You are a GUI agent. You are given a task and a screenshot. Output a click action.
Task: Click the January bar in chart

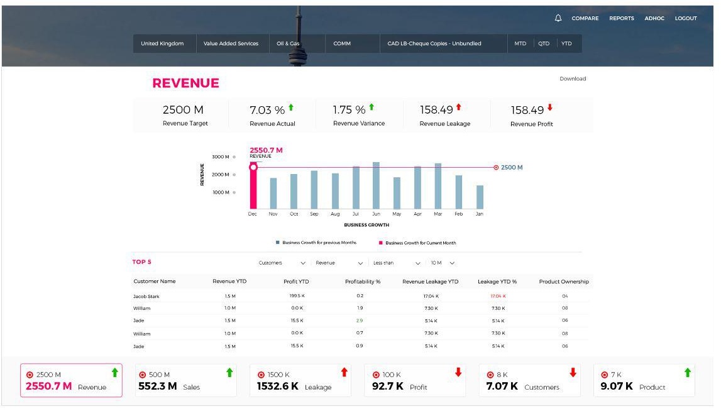coord(480,198)
